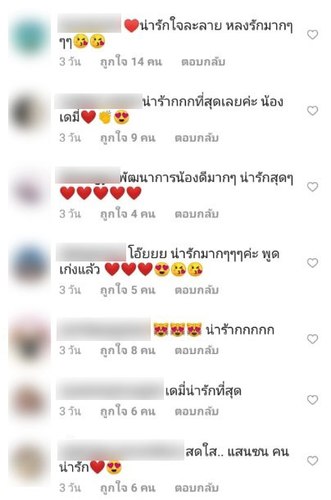
Task: Open likes list ถูกใจ 8 คน
Action: tap(128, 350)
